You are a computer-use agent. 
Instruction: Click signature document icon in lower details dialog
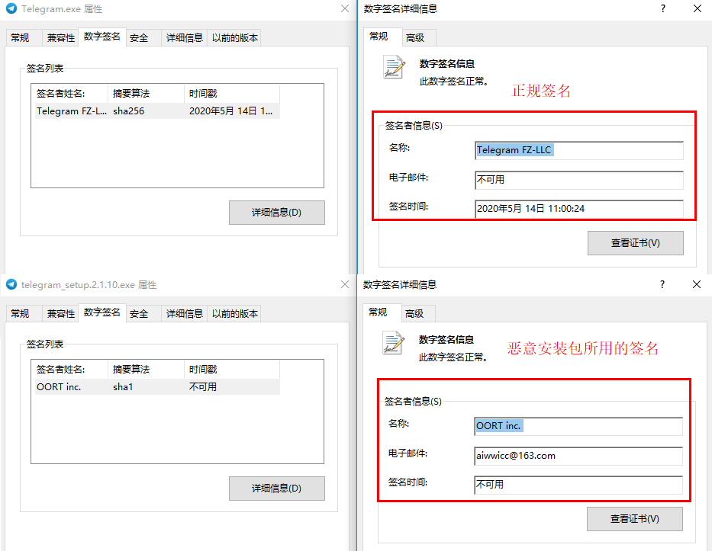[393, 343]
